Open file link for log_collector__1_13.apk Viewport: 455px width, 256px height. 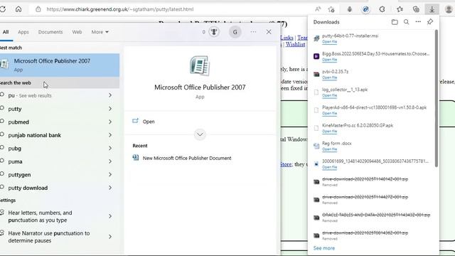[x=329, y=95]
